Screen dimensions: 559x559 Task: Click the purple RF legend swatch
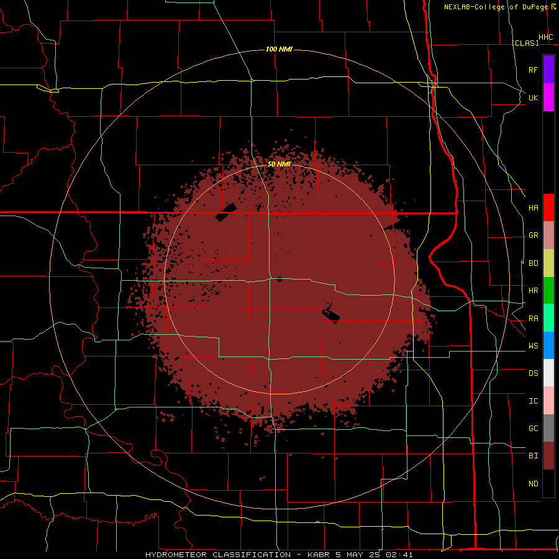[548, 70]
